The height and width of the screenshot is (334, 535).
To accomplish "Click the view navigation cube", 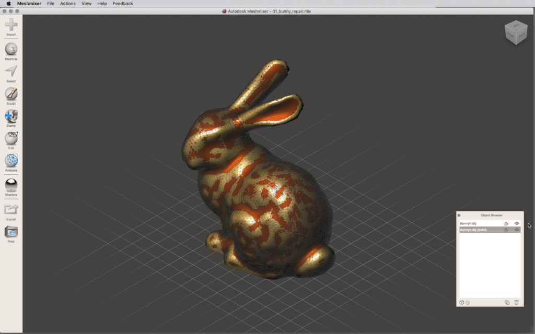I will click(516, 33).
